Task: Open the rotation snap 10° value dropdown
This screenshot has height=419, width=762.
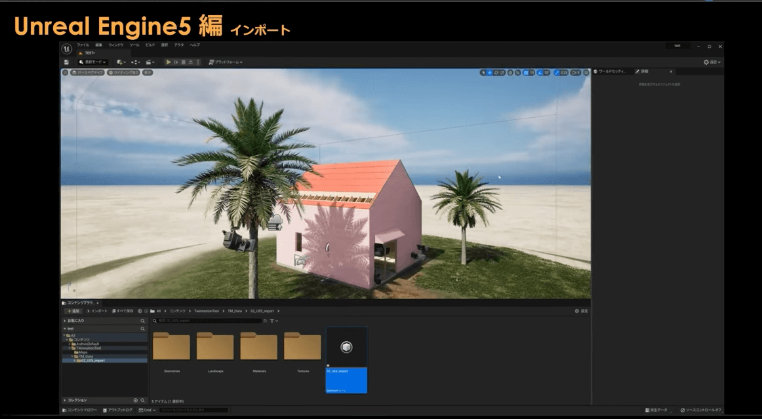Action: click(x=547, y=73)
